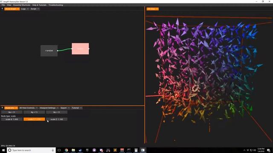Screen dimensions: 273x153
Task: Click the Nz = 11 field
Action: click(x=57, y=112)
